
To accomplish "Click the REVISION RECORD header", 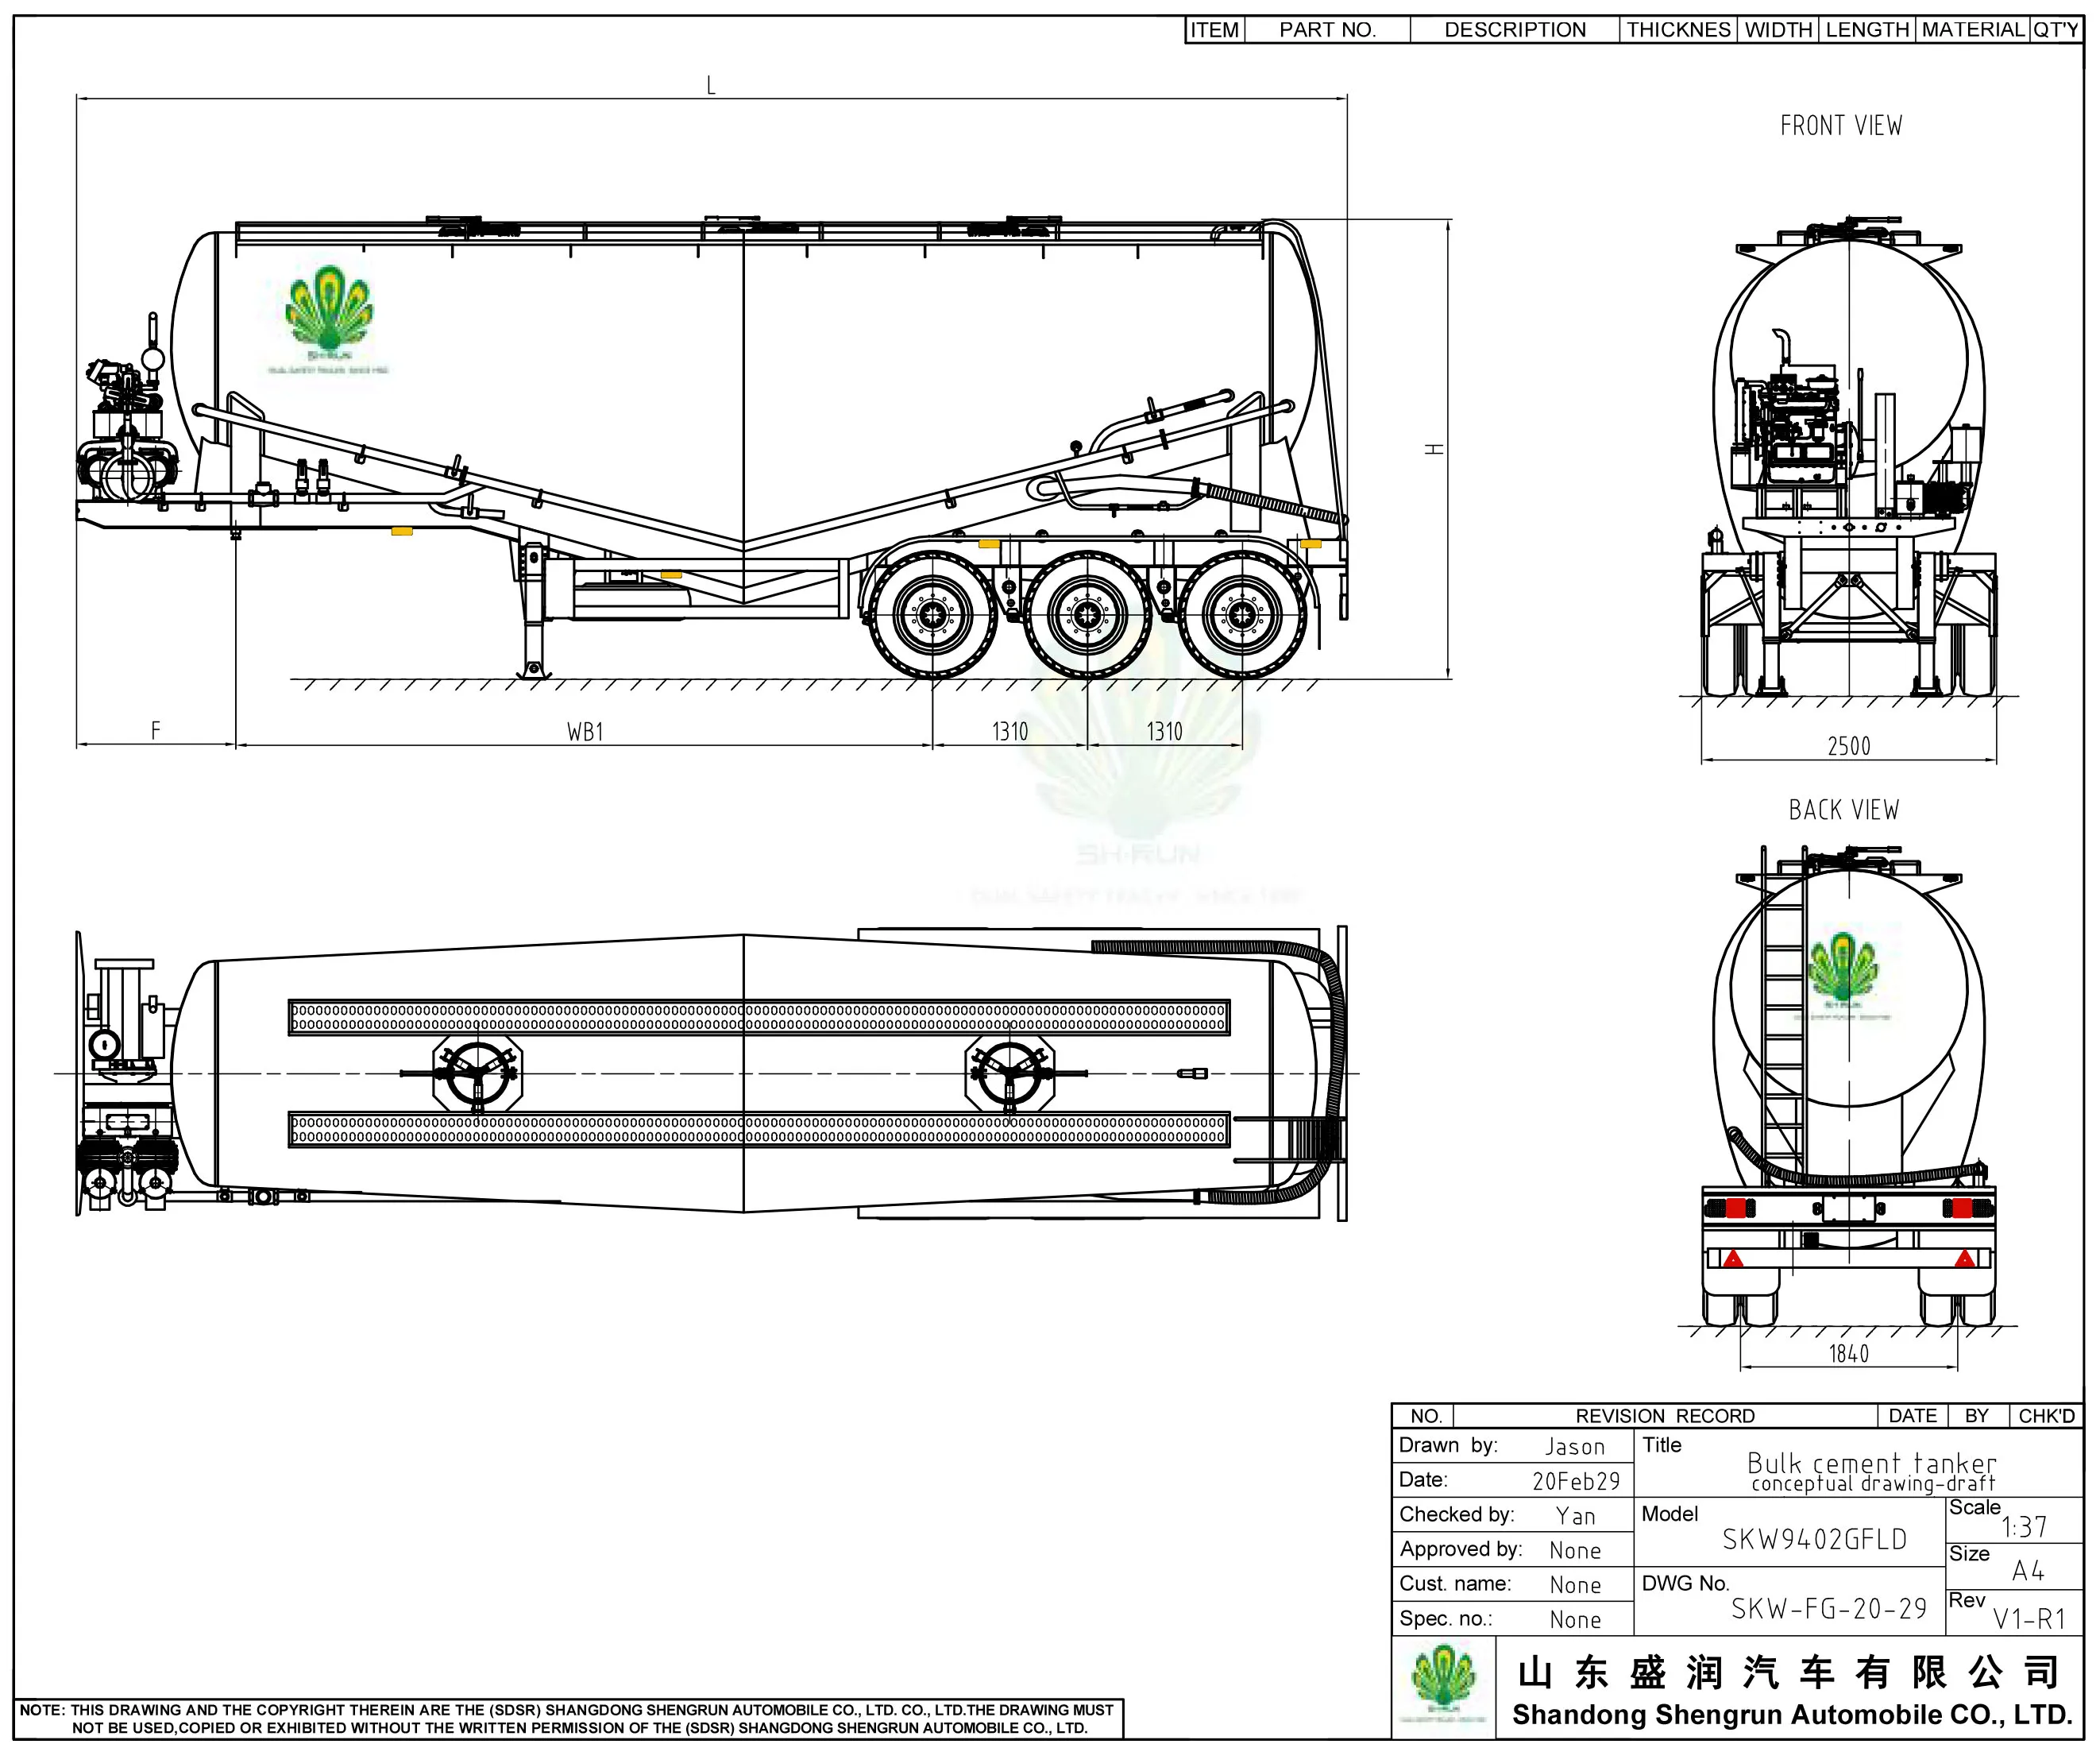I will point(1665,1416).
